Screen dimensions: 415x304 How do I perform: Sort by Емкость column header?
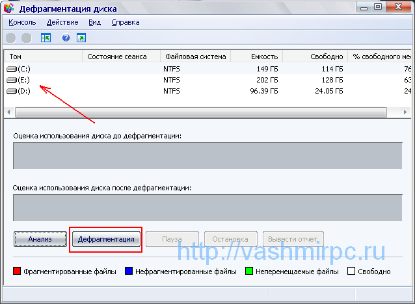(257, 57)
